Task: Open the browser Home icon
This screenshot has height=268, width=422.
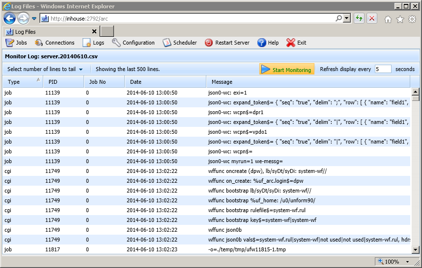Action: pos(388,19)
